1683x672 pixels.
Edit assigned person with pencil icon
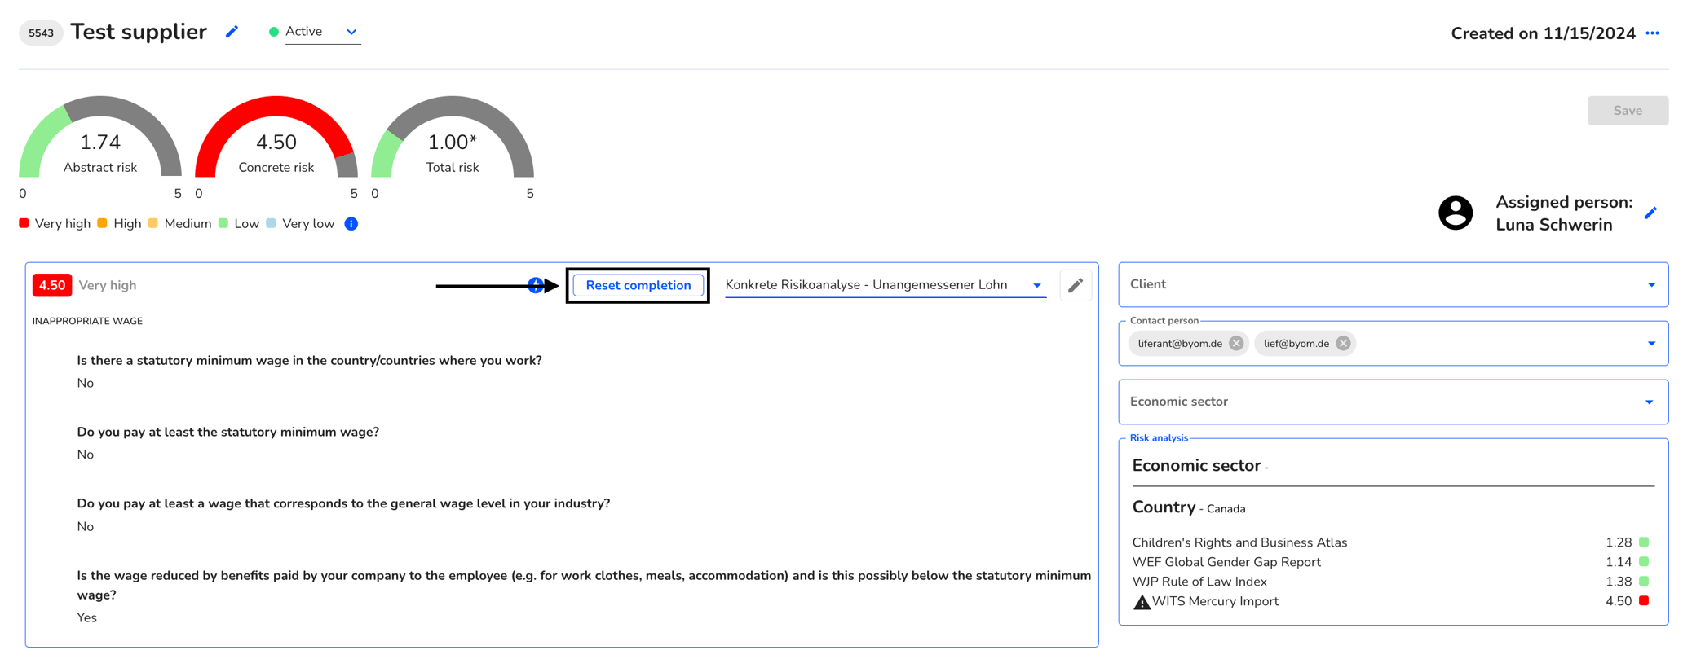click(x=1651, y=213)
